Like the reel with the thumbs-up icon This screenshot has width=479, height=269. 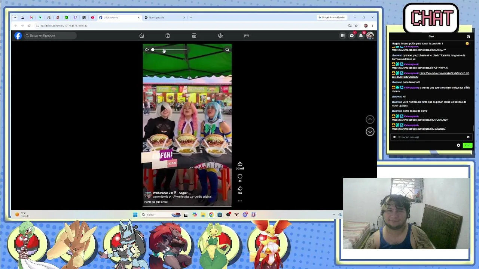click(x=240, y=164)
